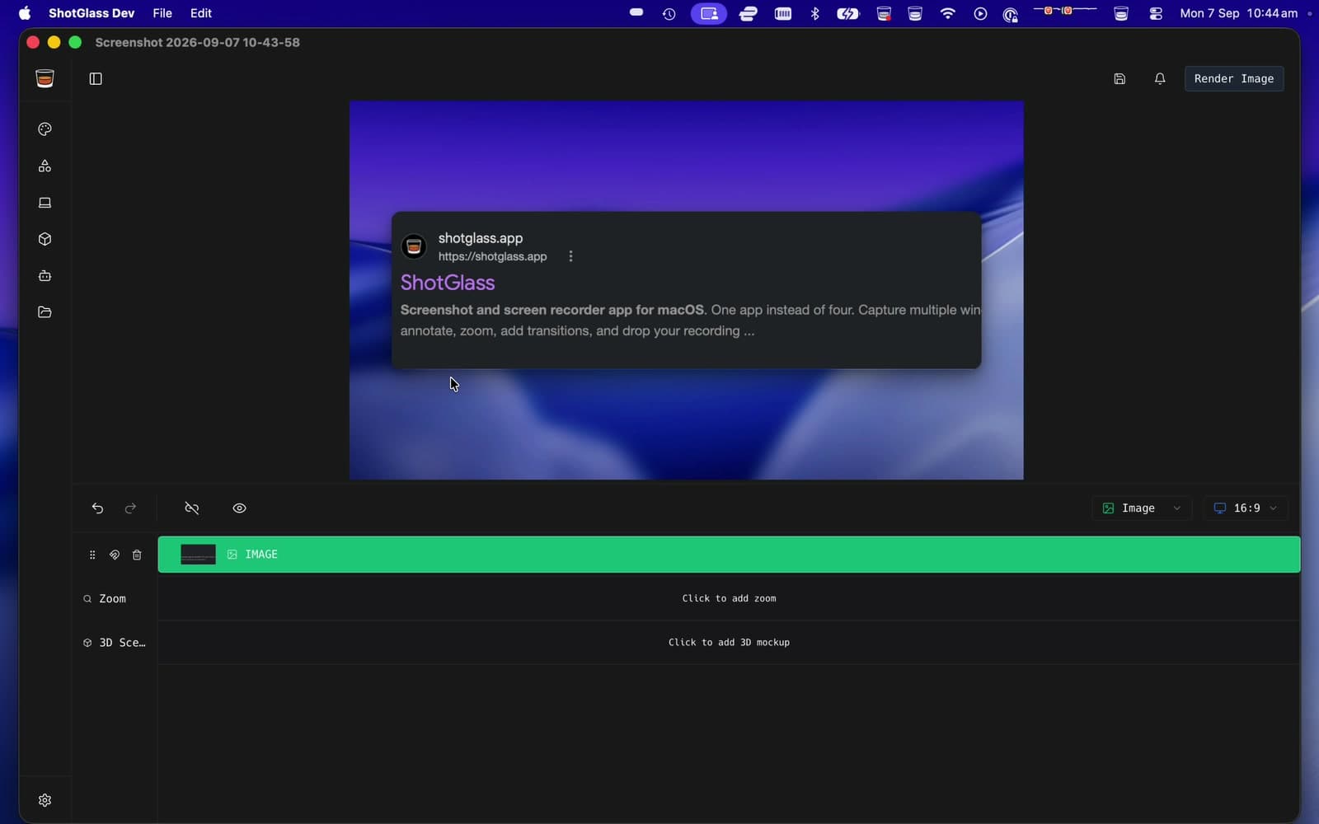The image size is (1319, 824).
Task: Click the thumbnail on the IMAGE track
Action: pyautogui.click(x=198, y=555)
